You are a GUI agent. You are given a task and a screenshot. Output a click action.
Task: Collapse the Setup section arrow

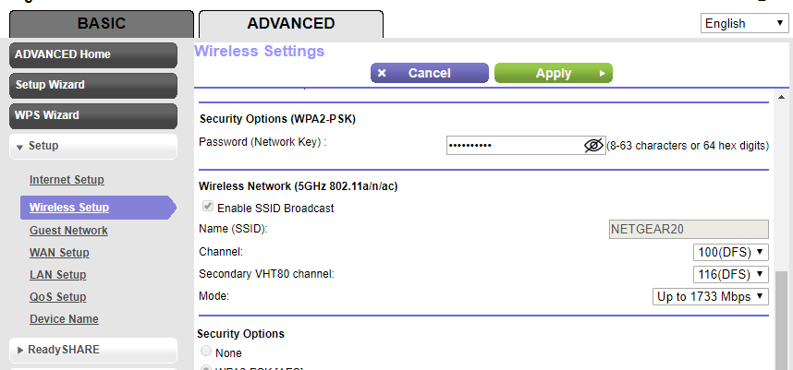point(21,147)
